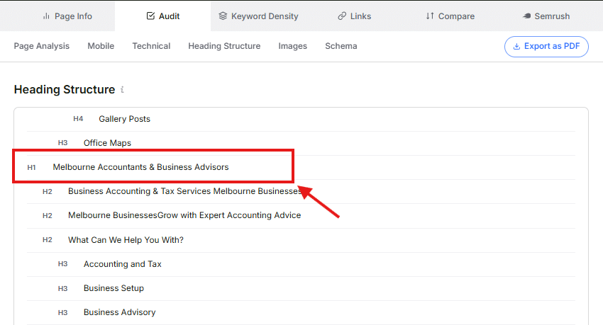Select H1 Melbourne Accountants & Business Advisors

[301, 167]
